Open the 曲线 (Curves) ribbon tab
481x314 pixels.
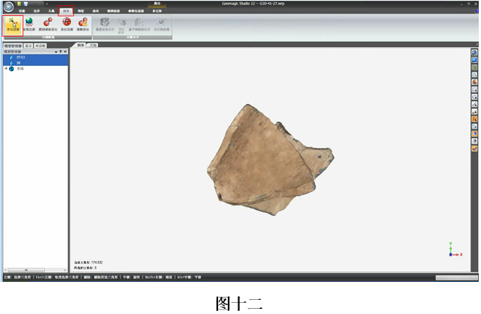tap(96, 11)
